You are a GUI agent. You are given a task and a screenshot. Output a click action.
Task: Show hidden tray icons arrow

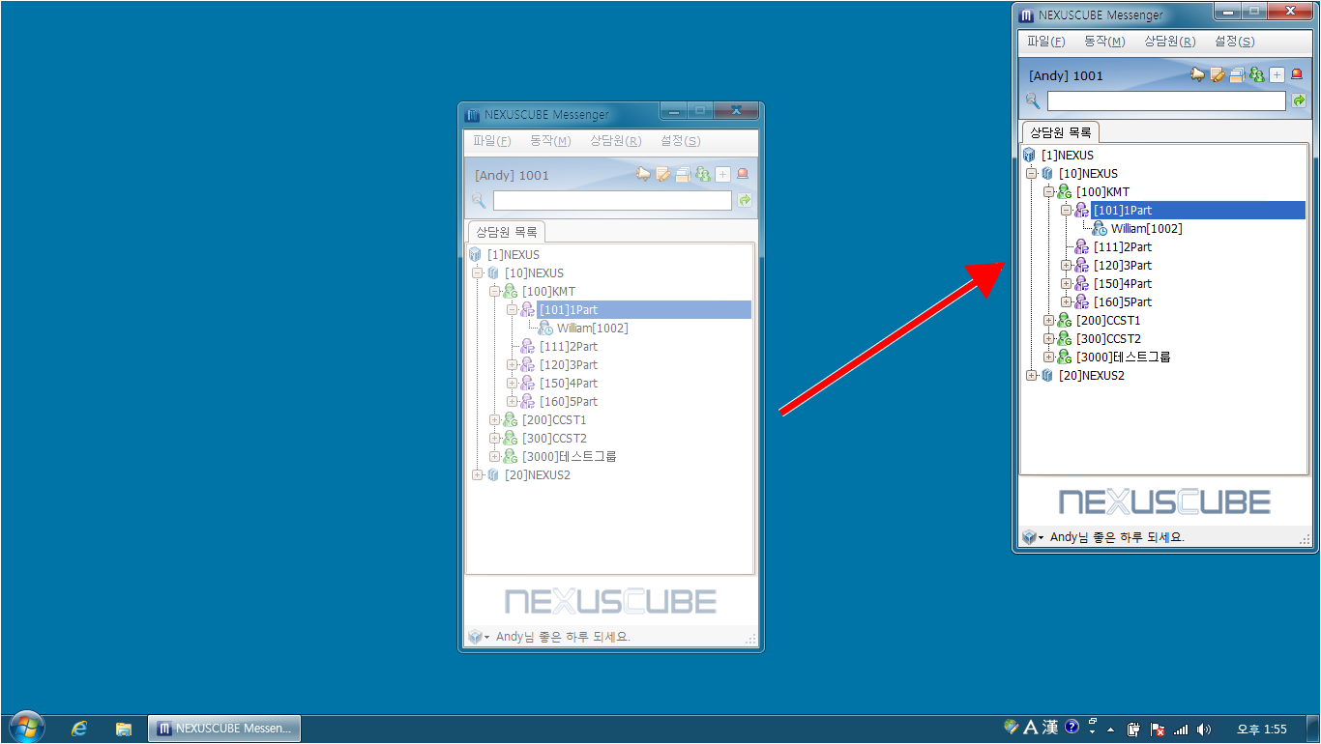1111,730
